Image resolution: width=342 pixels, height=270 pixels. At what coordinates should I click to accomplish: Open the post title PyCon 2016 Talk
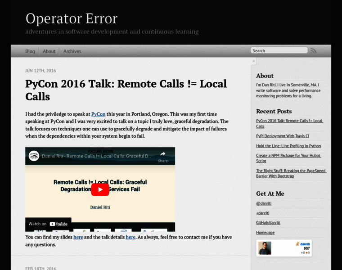[126, 90]
